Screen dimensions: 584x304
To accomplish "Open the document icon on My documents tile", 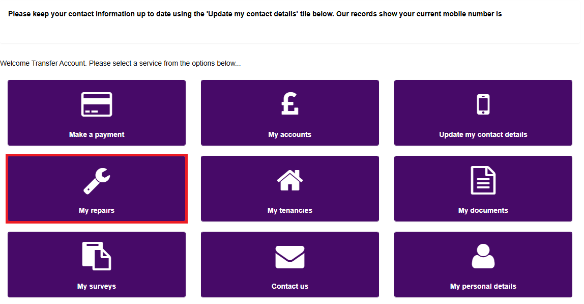I will pos(483,180).
